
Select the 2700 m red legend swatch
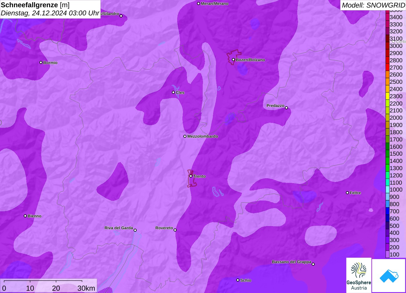(x=387, y=68)
